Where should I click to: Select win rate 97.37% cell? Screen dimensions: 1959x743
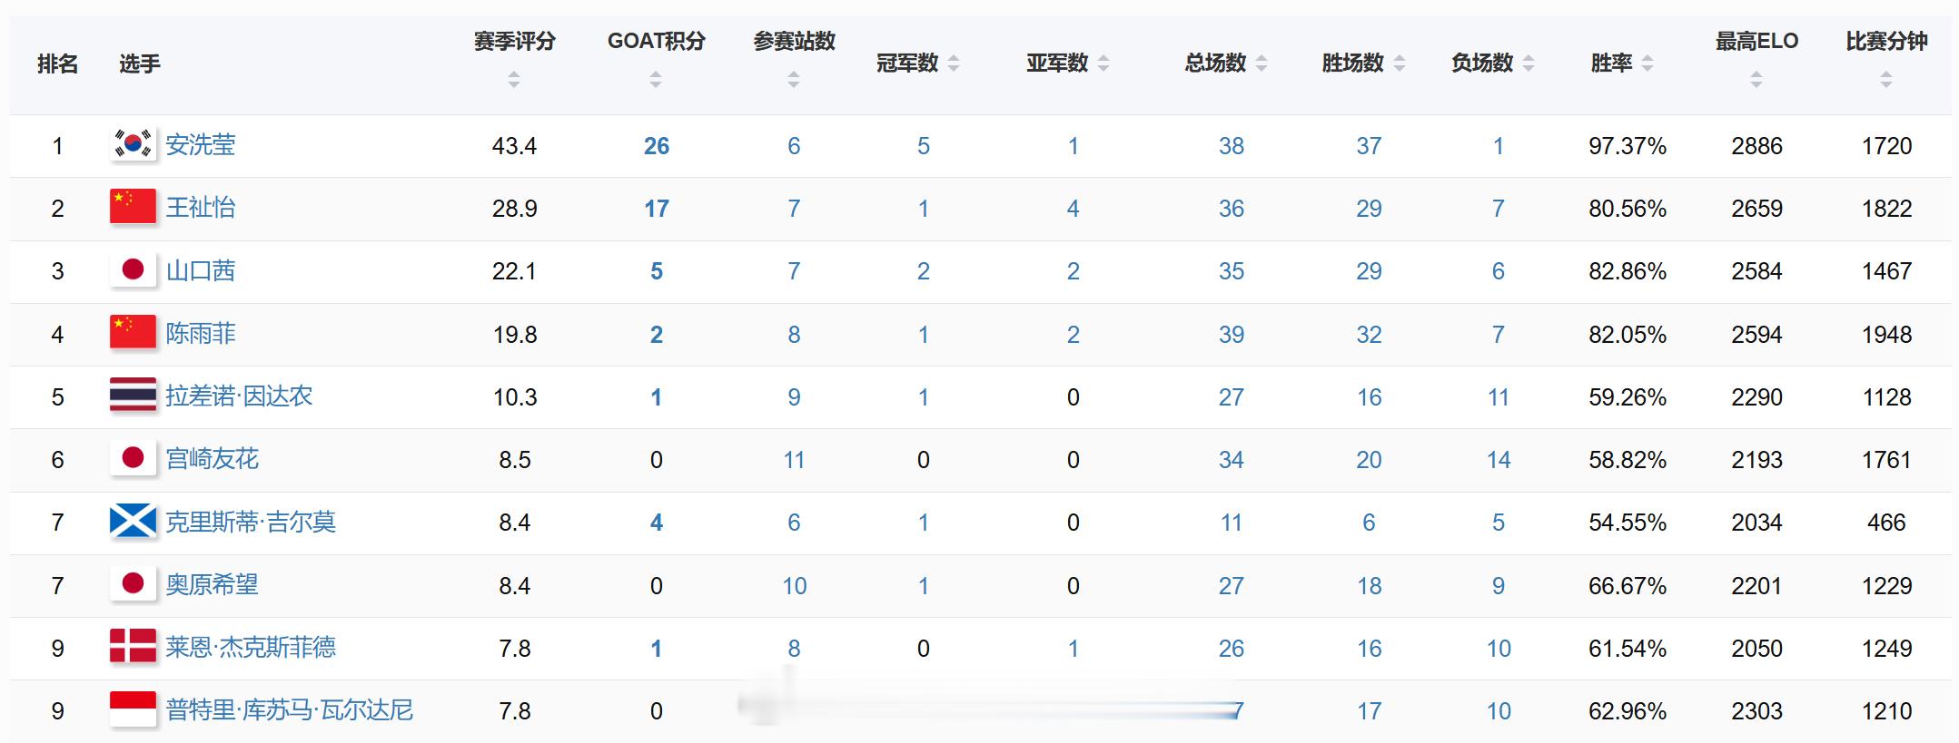[1628, 146]
